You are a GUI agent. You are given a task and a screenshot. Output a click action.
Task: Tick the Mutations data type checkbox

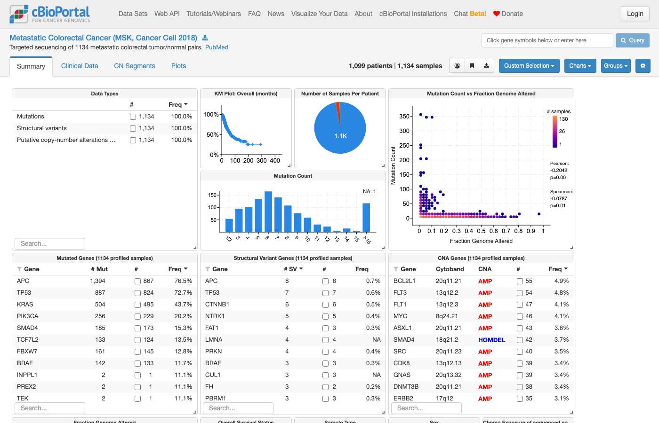click(x=133, y=117)
